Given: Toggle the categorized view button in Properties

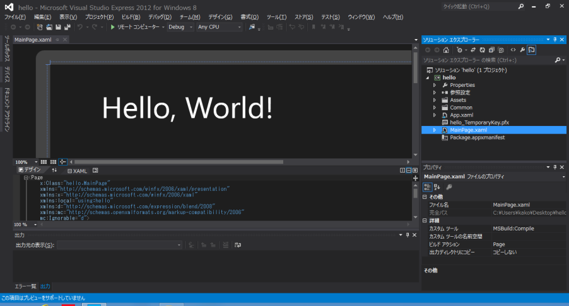Looking at the screenshot, I should pyautogui.click(x=427, y=187).
